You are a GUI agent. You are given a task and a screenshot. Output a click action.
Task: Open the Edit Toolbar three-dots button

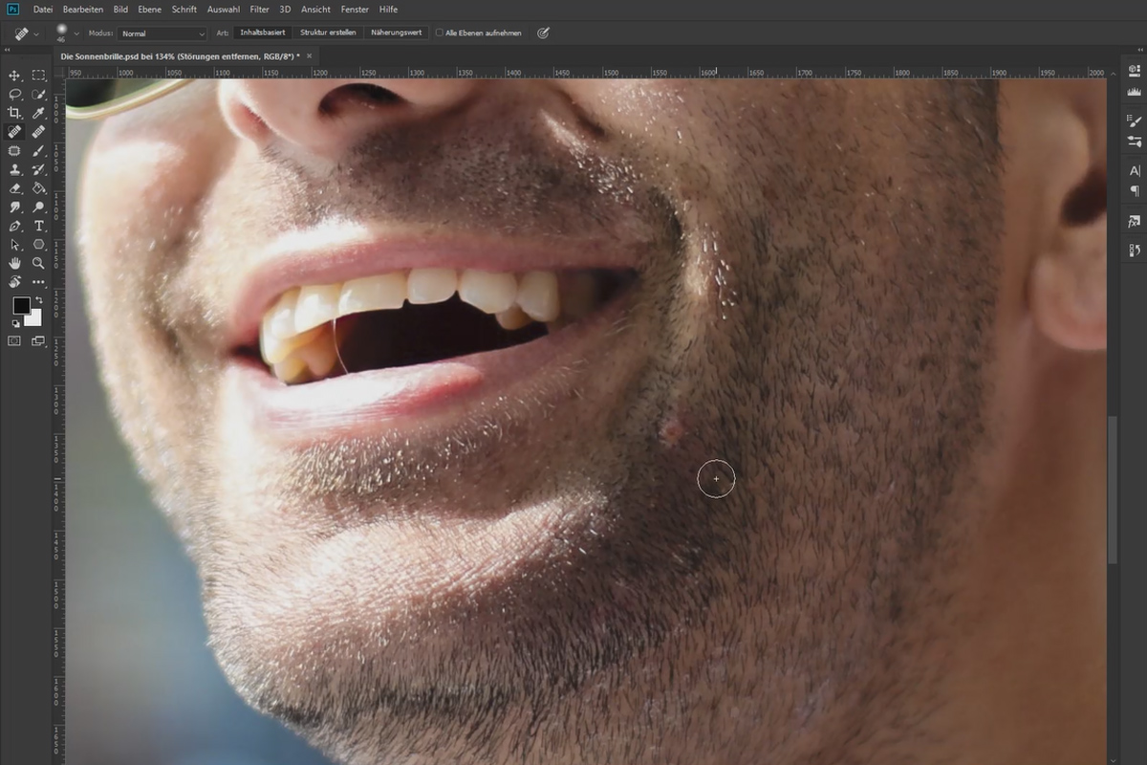(x=39, y=282)
